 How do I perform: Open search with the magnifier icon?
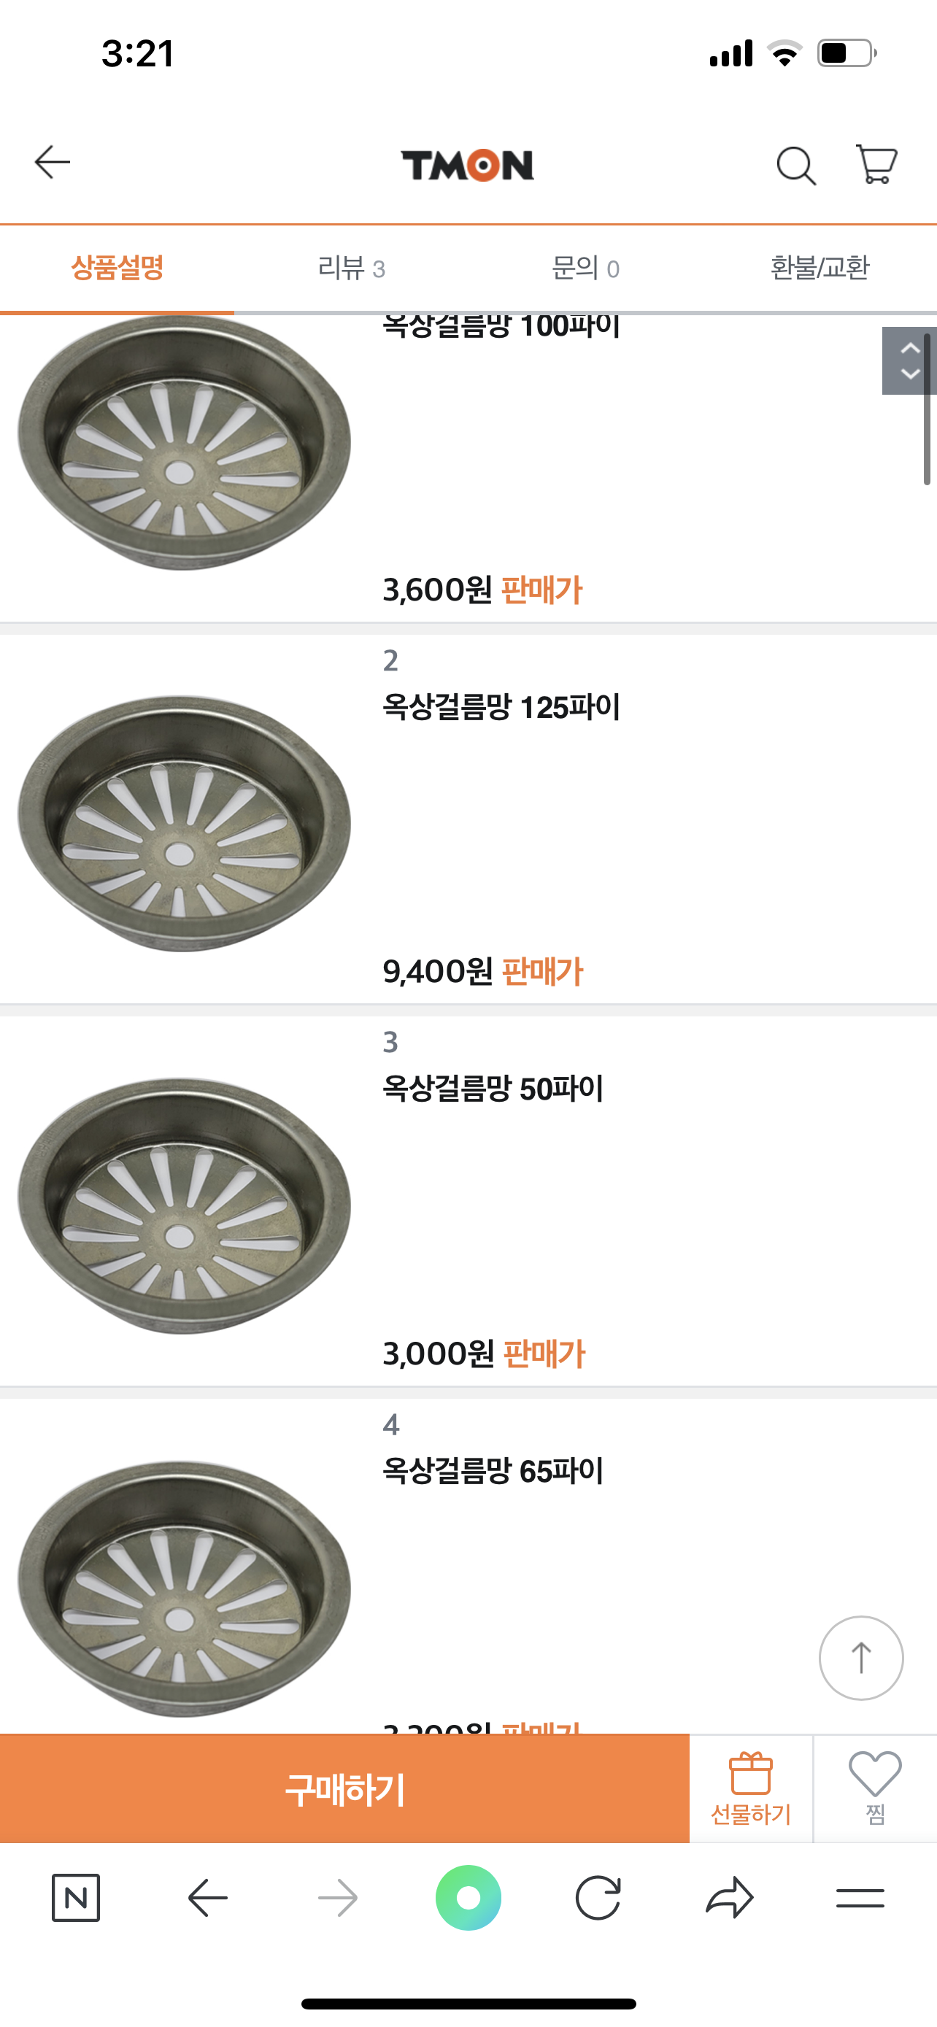[795, 165]
